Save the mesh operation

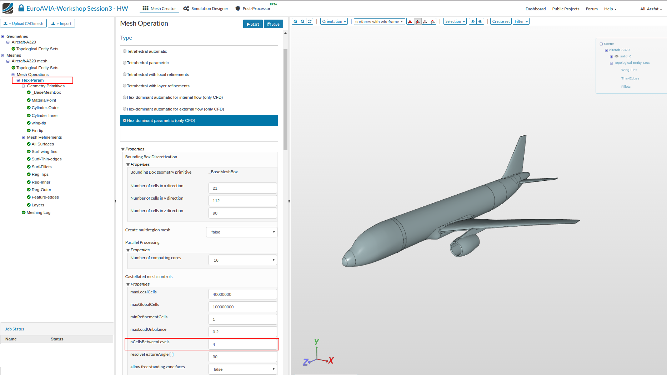274,24
